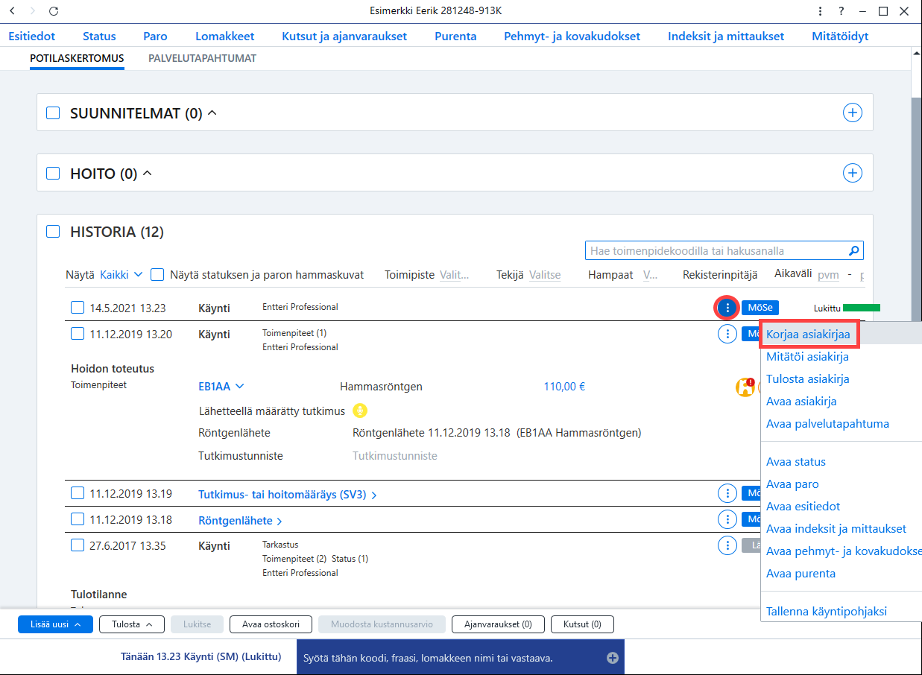
Task: Open the Tutkimus- tai hoitomääräys (SV3) link
Action: (x=288, y=494)
